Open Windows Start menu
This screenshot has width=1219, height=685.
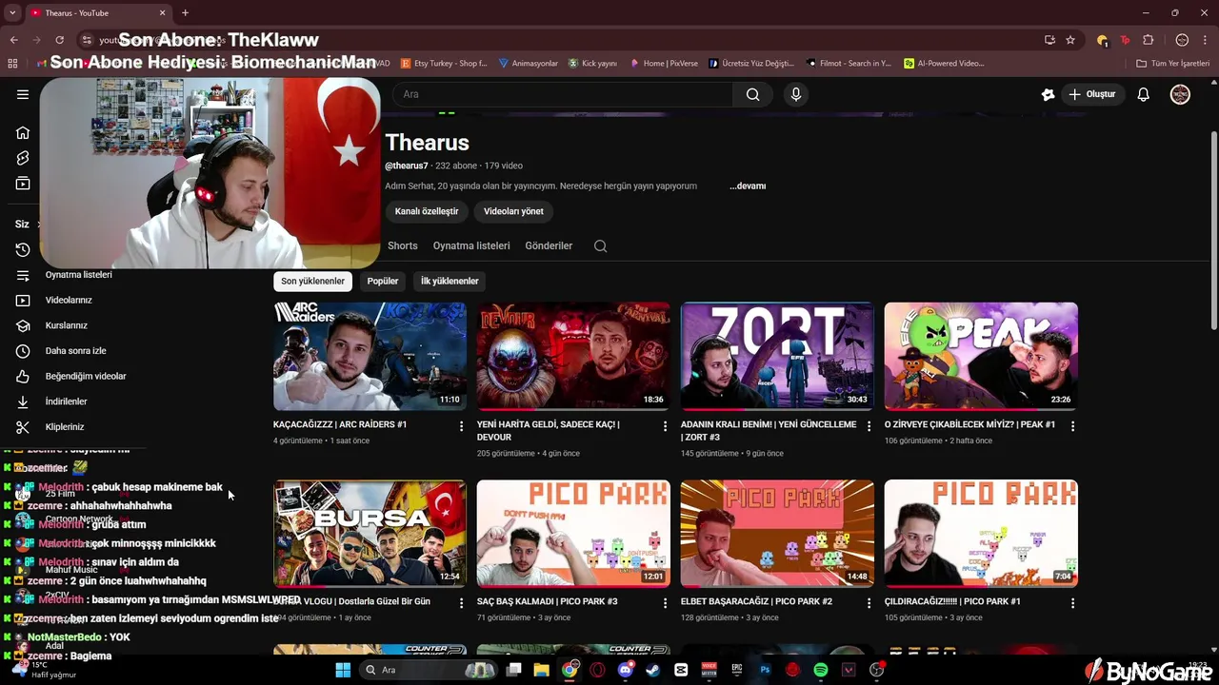point(343,670)
